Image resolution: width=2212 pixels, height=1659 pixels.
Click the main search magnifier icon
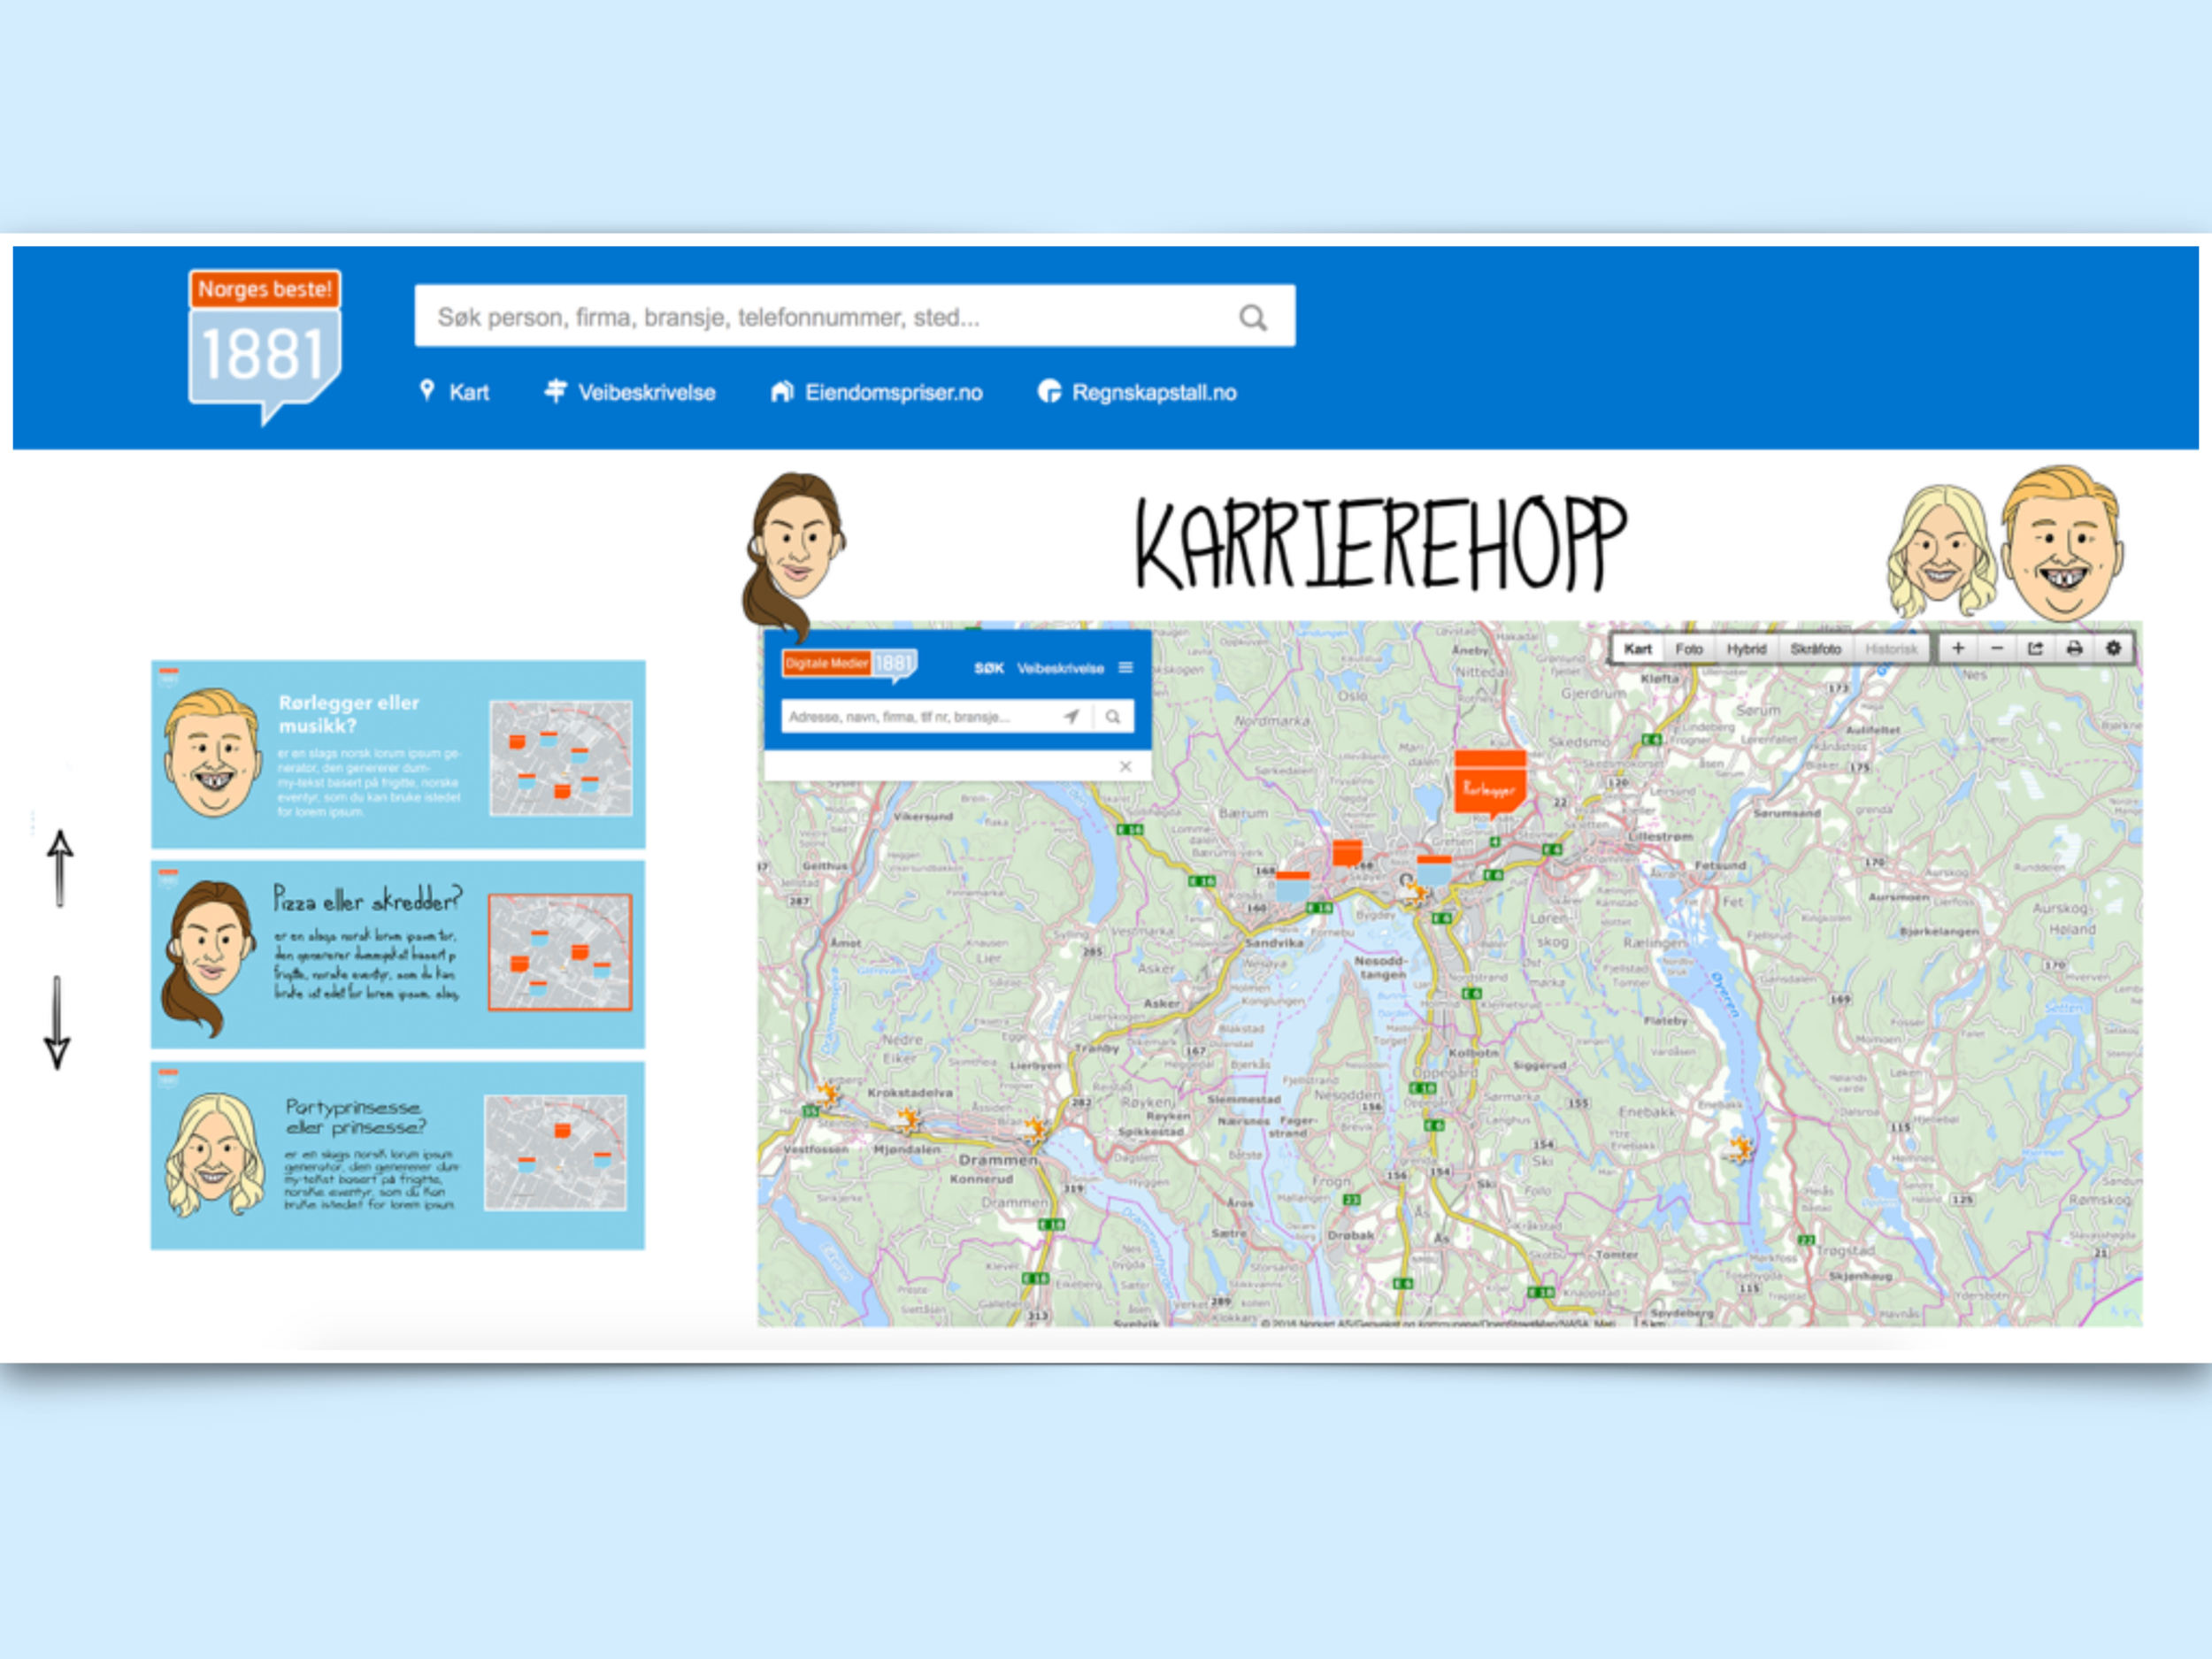coord(1252,318)
